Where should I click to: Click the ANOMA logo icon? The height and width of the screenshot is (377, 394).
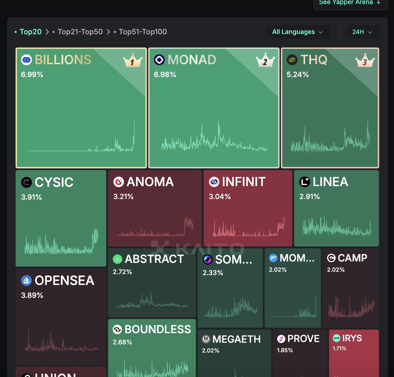(119, 182)
